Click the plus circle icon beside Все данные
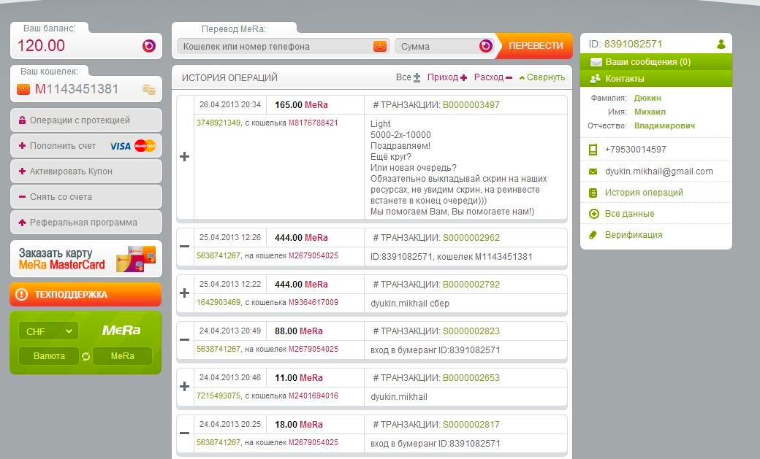760x459 pixels. click(x=593, y=214)
